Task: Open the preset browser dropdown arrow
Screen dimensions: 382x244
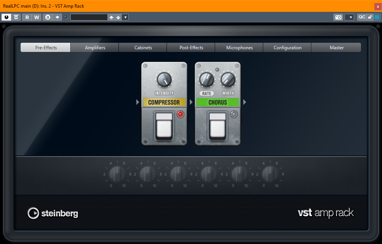Action: (x=125, y=17)
